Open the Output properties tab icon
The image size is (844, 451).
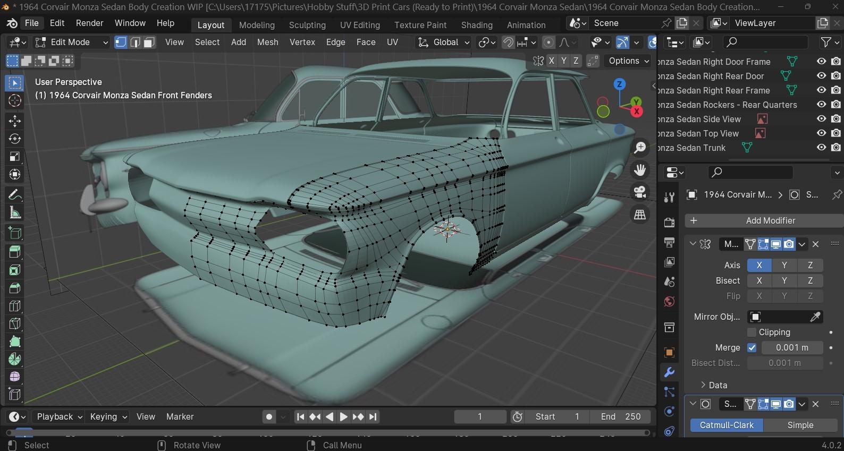pos(670,242)
